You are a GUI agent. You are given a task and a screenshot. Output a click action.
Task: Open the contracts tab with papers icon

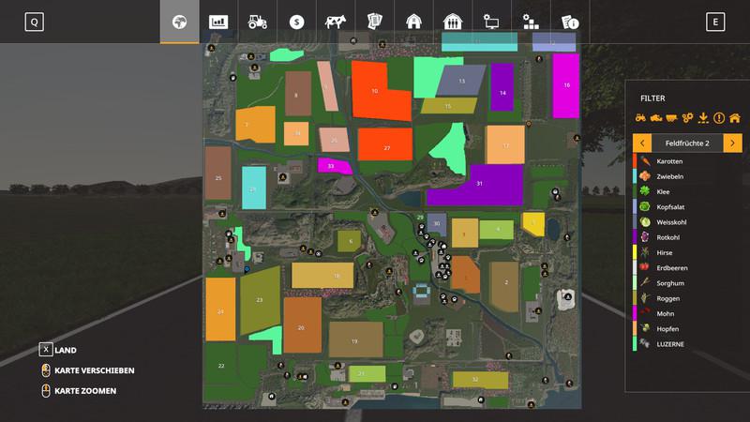(x=374, y=22)
